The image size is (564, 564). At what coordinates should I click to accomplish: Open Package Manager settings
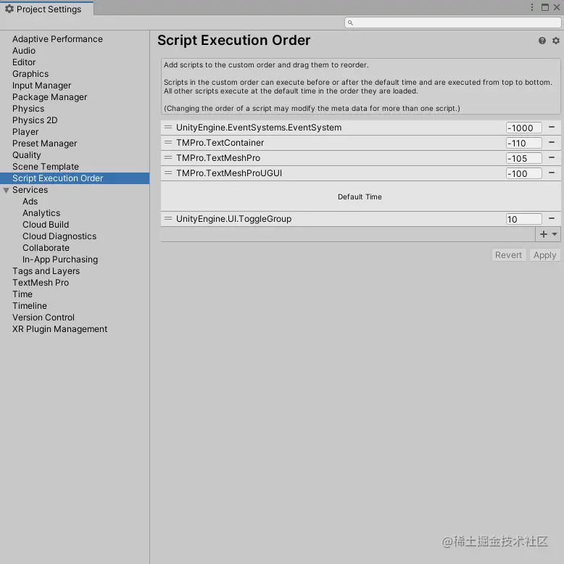coord(49,96)
